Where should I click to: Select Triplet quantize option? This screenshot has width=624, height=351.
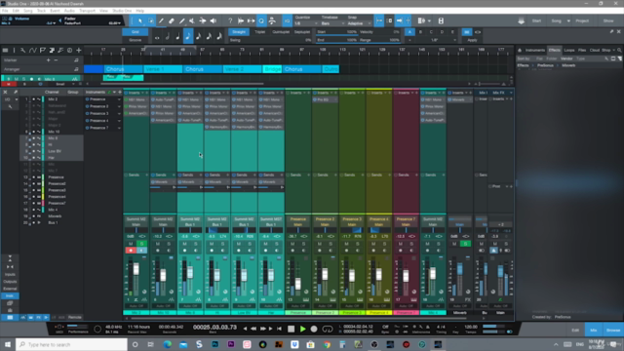click(x=260, y=32)
